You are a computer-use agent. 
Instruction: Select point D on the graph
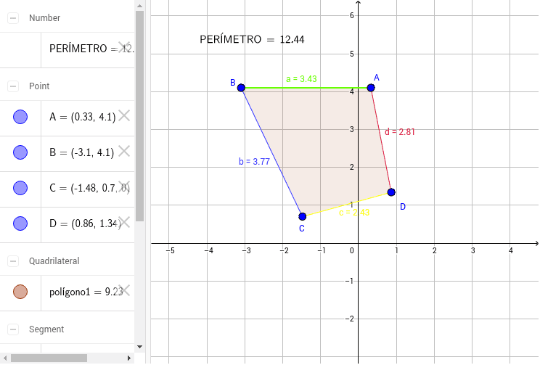pyautogui.click(x=391, y=192)
